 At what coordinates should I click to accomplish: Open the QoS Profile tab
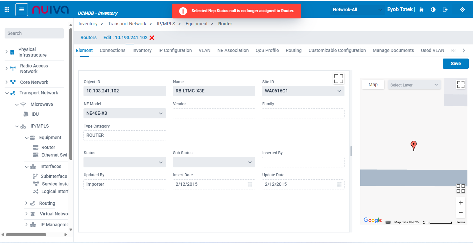tap(267, 50)
